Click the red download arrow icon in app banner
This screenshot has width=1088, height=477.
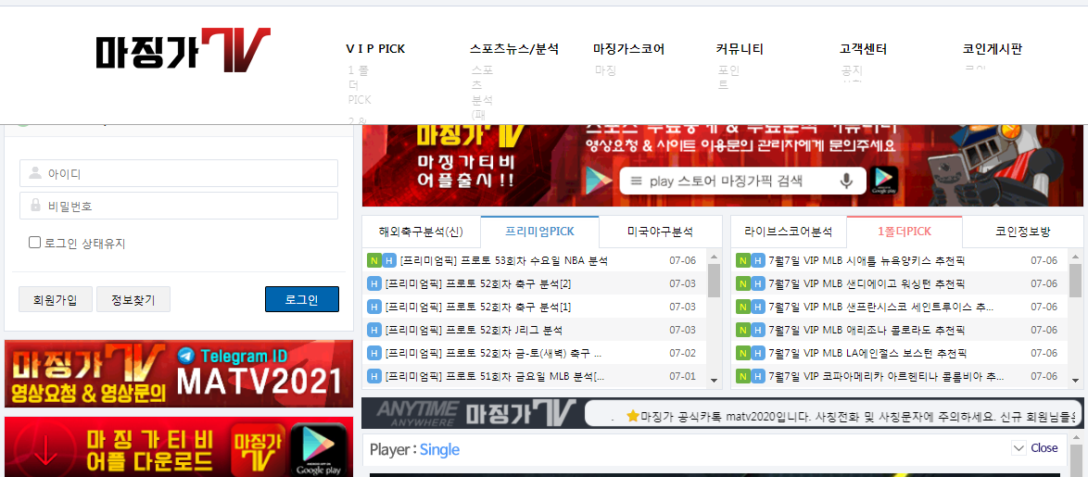(x=46, y=453)
